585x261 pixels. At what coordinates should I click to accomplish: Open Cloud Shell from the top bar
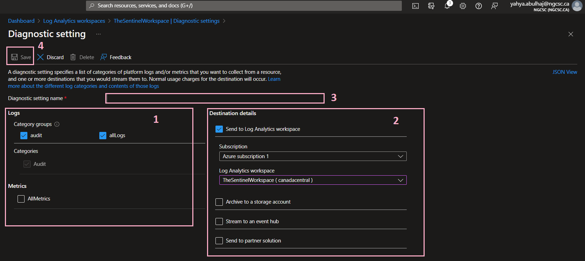click(x=416, y=6)
